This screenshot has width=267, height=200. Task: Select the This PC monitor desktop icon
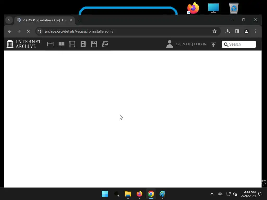click(213, 8)
